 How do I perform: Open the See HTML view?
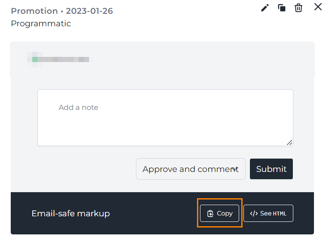click(268, 213)
